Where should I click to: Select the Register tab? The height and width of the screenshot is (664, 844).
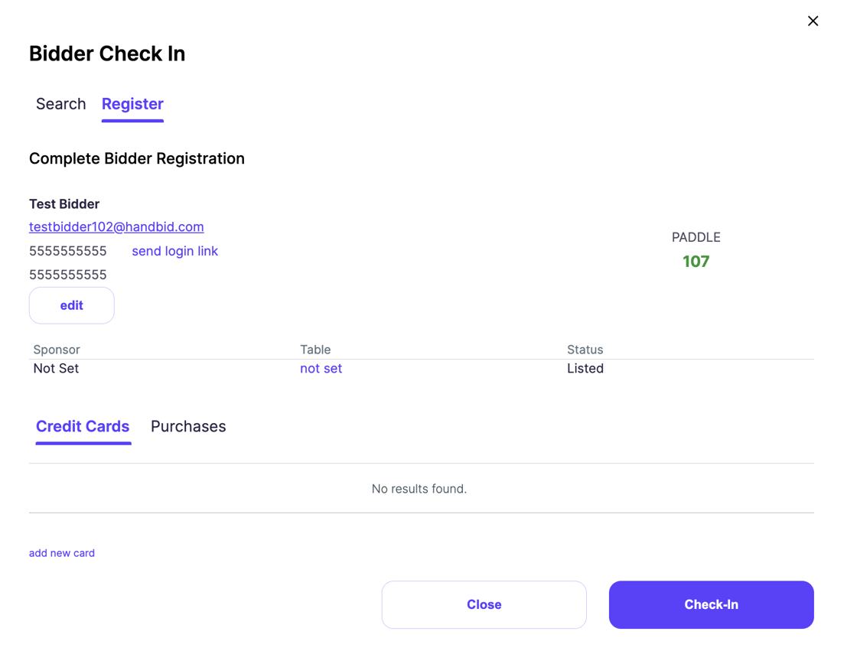click(132, 104)
